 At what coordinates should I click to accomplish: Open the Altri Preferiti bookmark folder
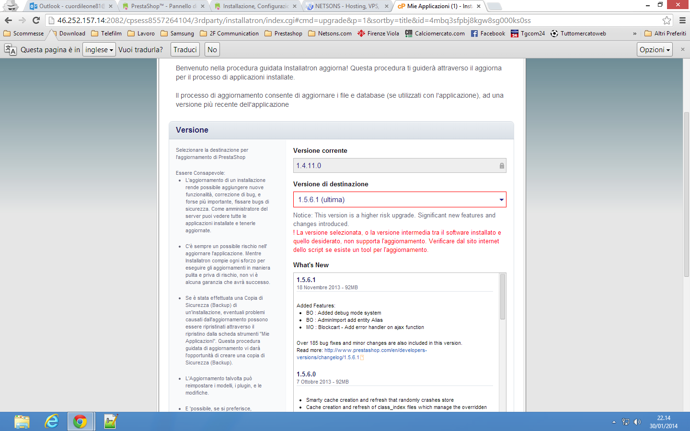[x=665, y=34]
